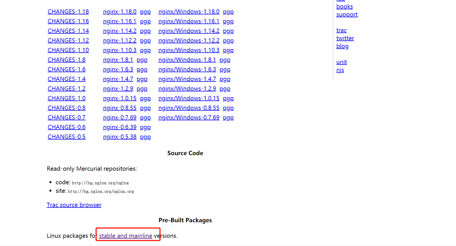Open the trac sidebar link
This screenshot has width=456, height=246.
(341, 30)
